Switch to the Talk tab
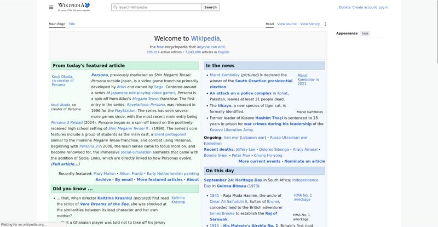 point(72,24)
